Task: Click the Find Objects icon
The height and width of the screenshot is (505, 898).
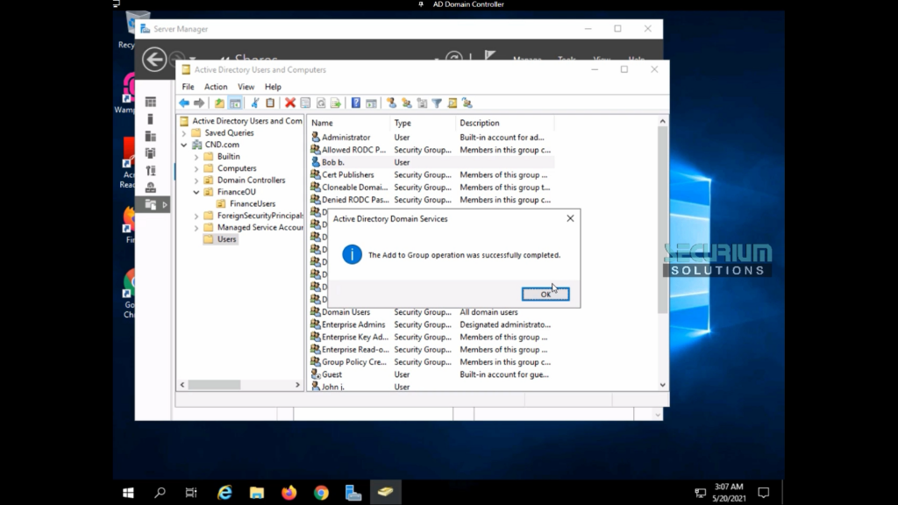Action: [x=453, y=103]
